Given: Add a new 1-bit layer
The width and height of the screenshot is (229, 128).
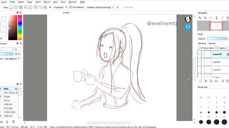Looking at the screenshot, I should coord(211,81).
